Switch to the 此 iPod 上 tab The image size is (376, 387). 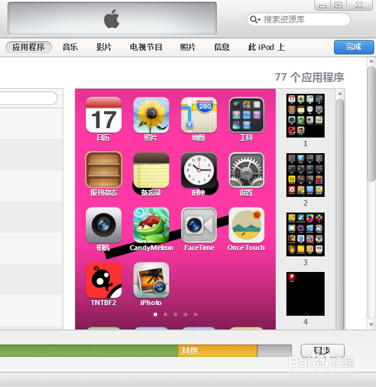(x=267, y=47)
